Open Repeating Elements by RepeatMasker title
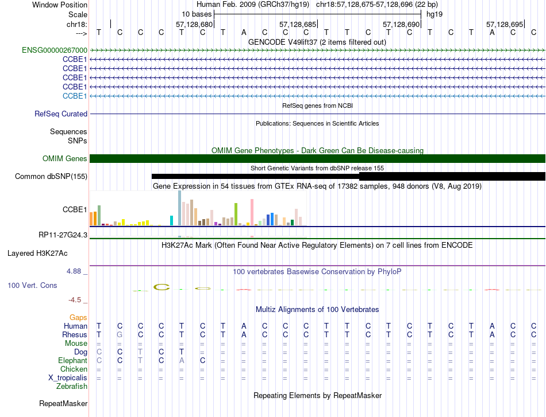The height and width of the screenshot is (417, 546). click(x=318, y=395)
